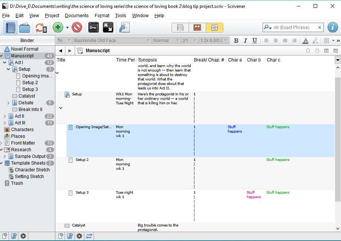Select Character Sketch in the Binder
Viewport: 341px width, 241px height.
point(32,170)
